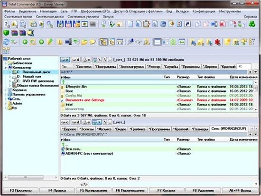The height and width of the screenshot is (196, 261).
Task: Open the Конфигурация menu
Action: coord(204,11)
